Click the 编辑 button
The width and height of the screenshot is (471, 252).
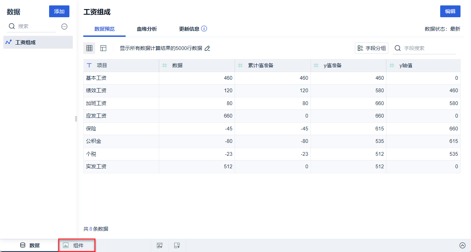pos(450,11)
